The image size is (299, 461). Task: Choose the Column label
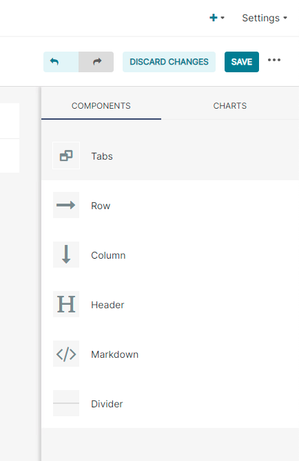(108, 255)
